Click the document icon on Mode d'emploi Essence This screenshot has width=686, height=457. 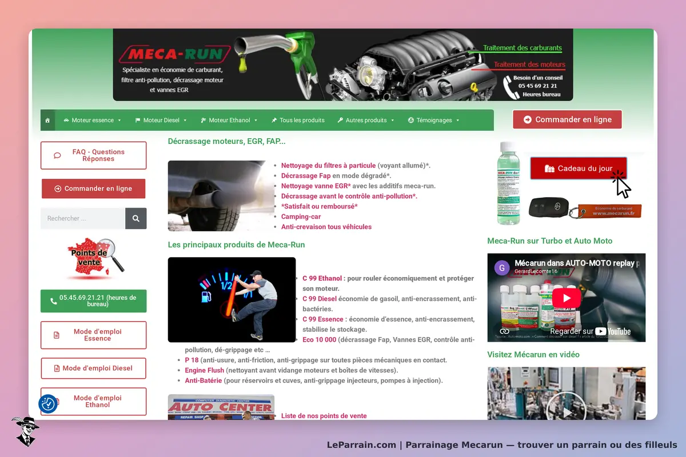(x=57, y=335)
